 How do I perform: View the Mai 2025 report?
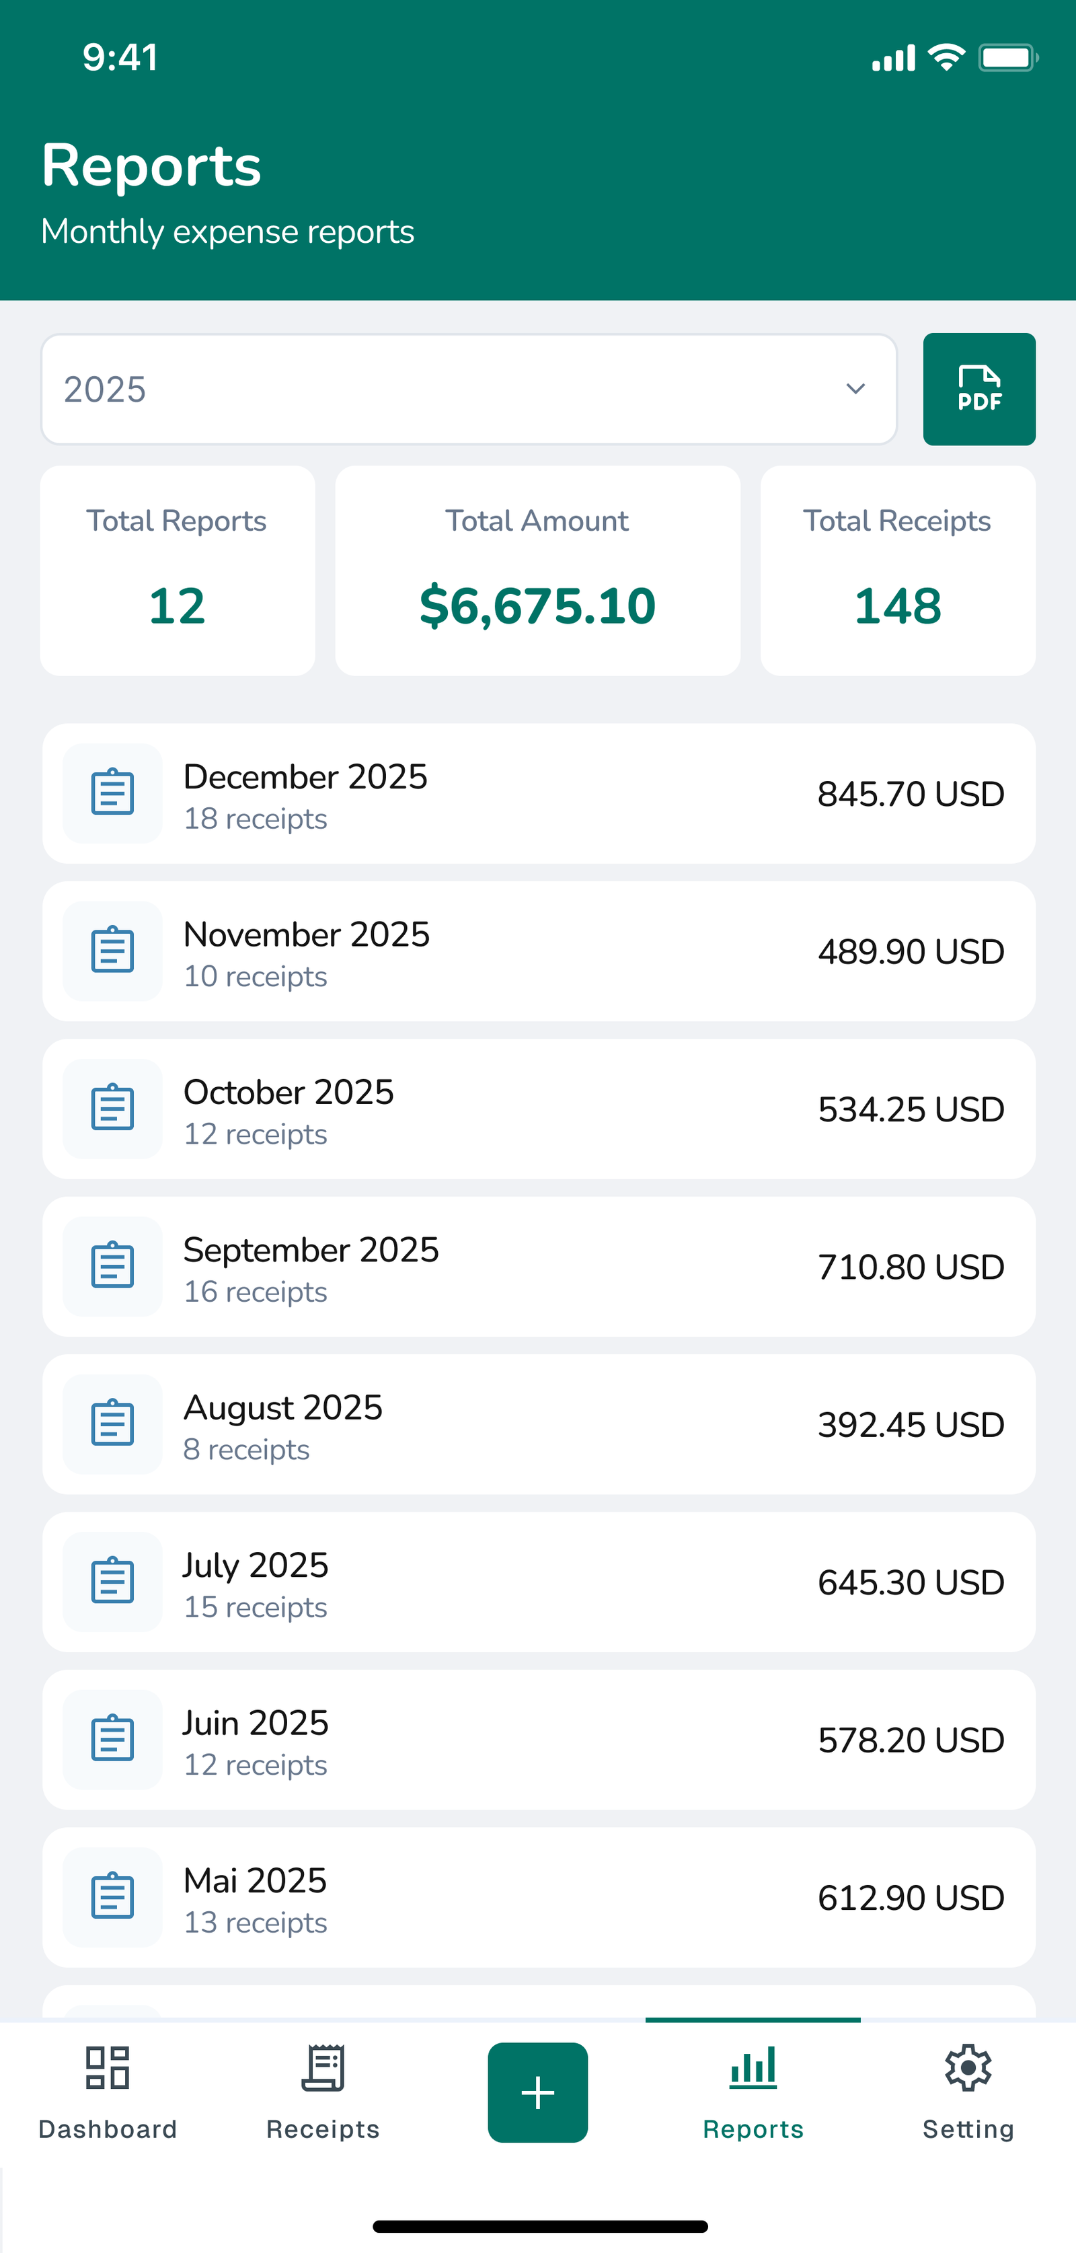click(x=539, y=1896)
